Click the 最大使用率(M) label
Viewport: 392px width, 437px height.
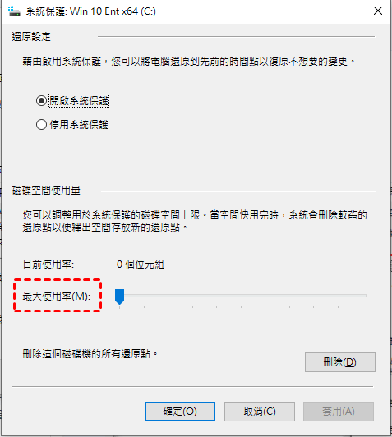[x=57, y=296]
